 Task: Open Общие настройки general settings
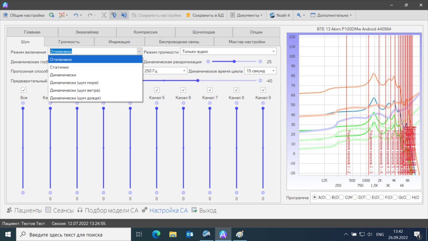(24, 15)
